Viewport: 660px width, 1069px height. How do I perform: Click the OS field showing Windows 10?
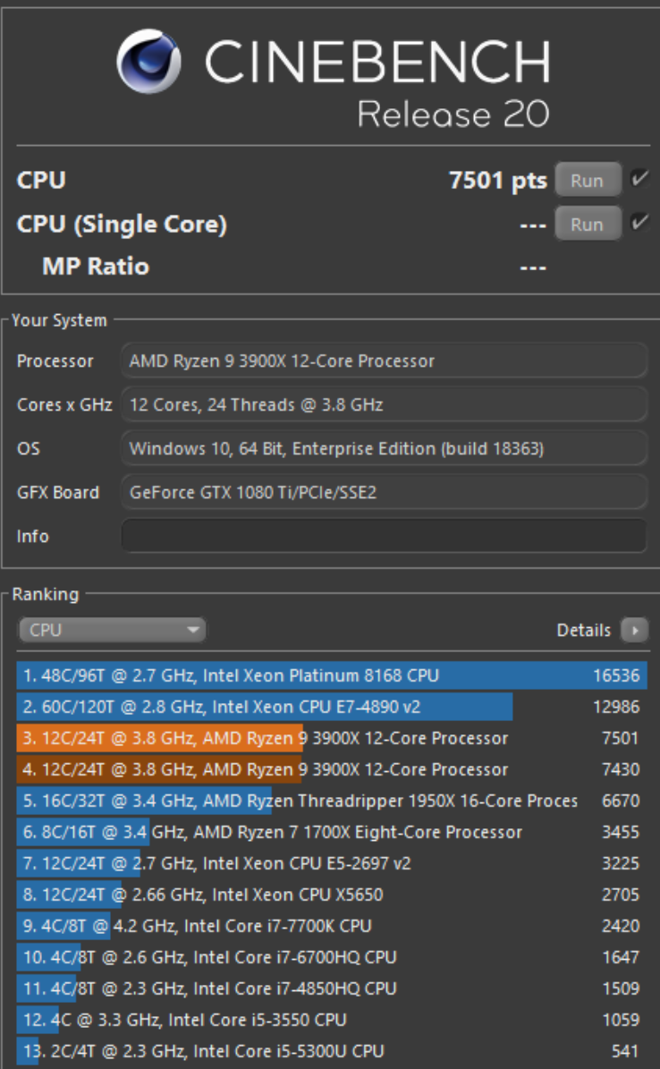385,448
